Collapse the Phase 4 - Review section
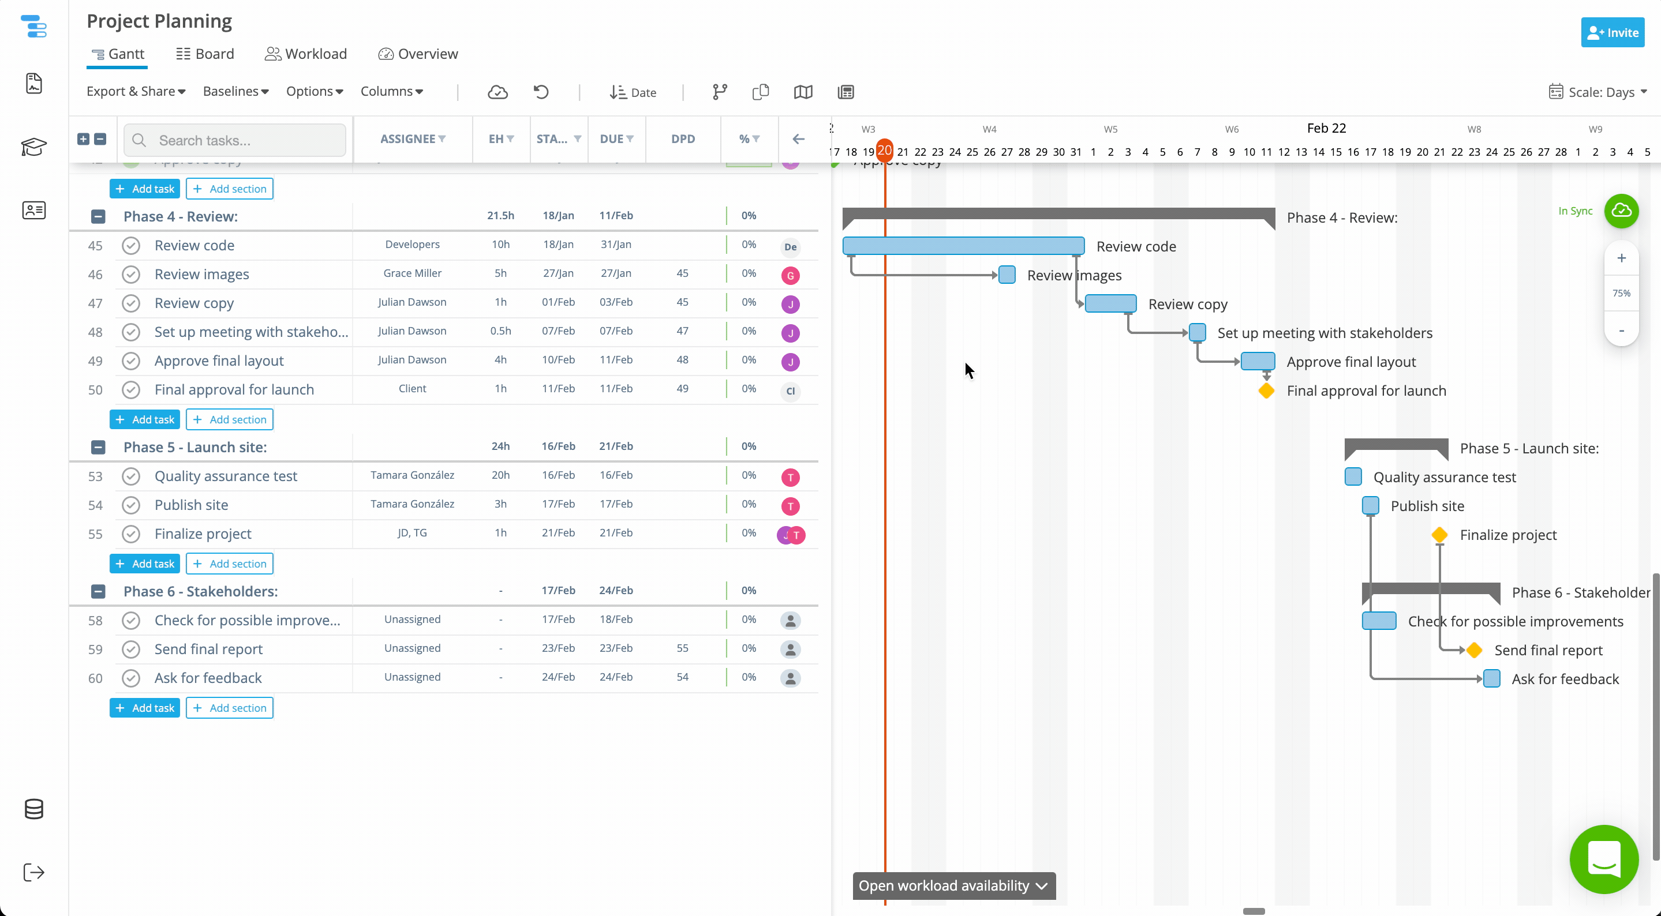1661x916 pixels. [x=98, y=216]
